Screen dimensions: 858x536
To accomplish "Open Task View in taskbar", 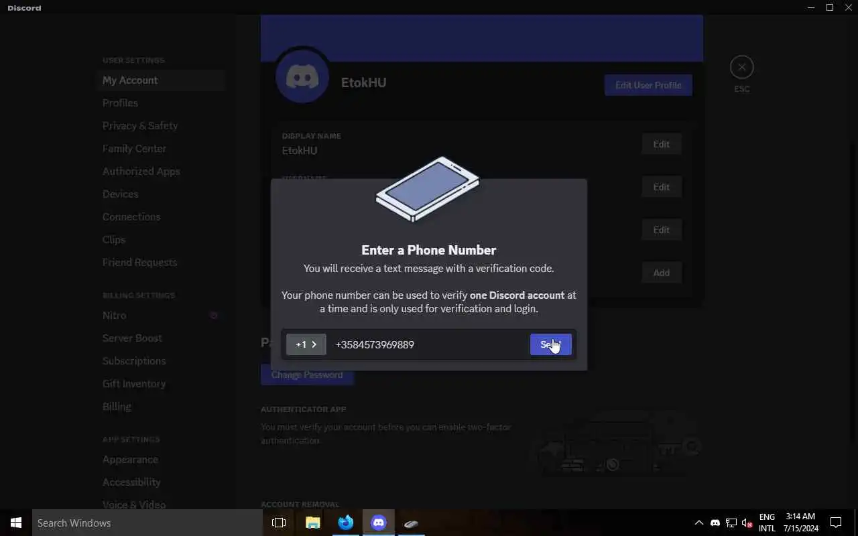I will 279,523.
